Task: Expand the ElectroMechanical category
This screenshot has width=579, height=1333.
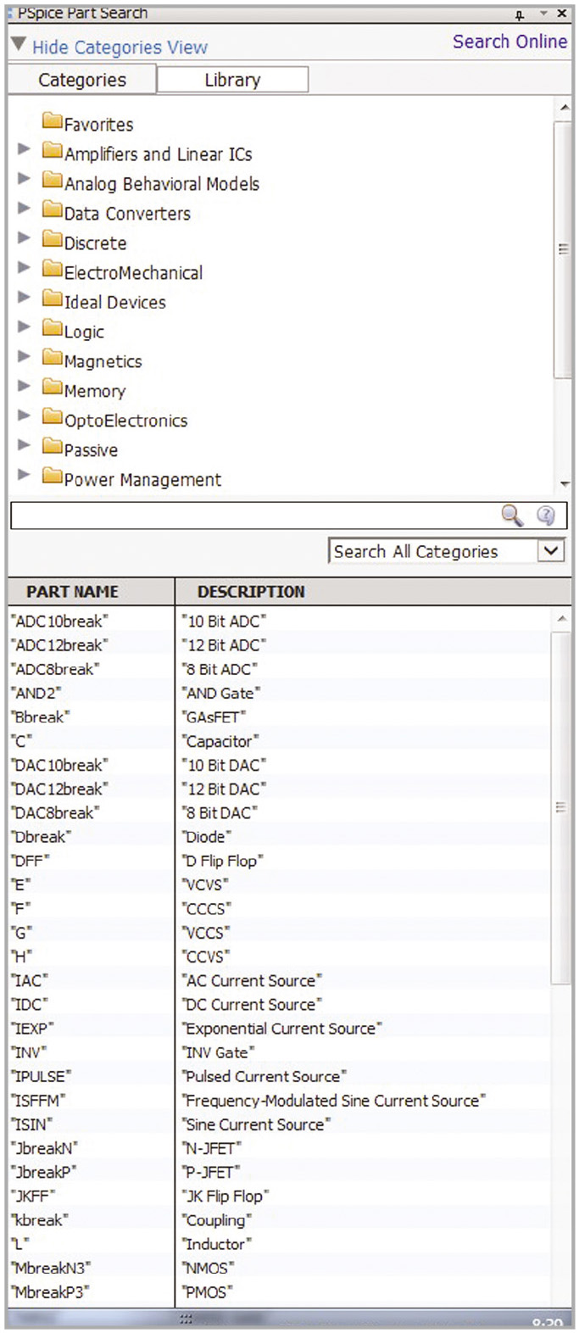Action: 24,268
